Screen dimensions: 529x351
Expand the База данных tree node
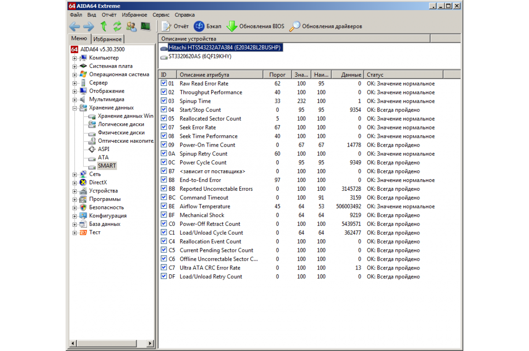point(75,225)
